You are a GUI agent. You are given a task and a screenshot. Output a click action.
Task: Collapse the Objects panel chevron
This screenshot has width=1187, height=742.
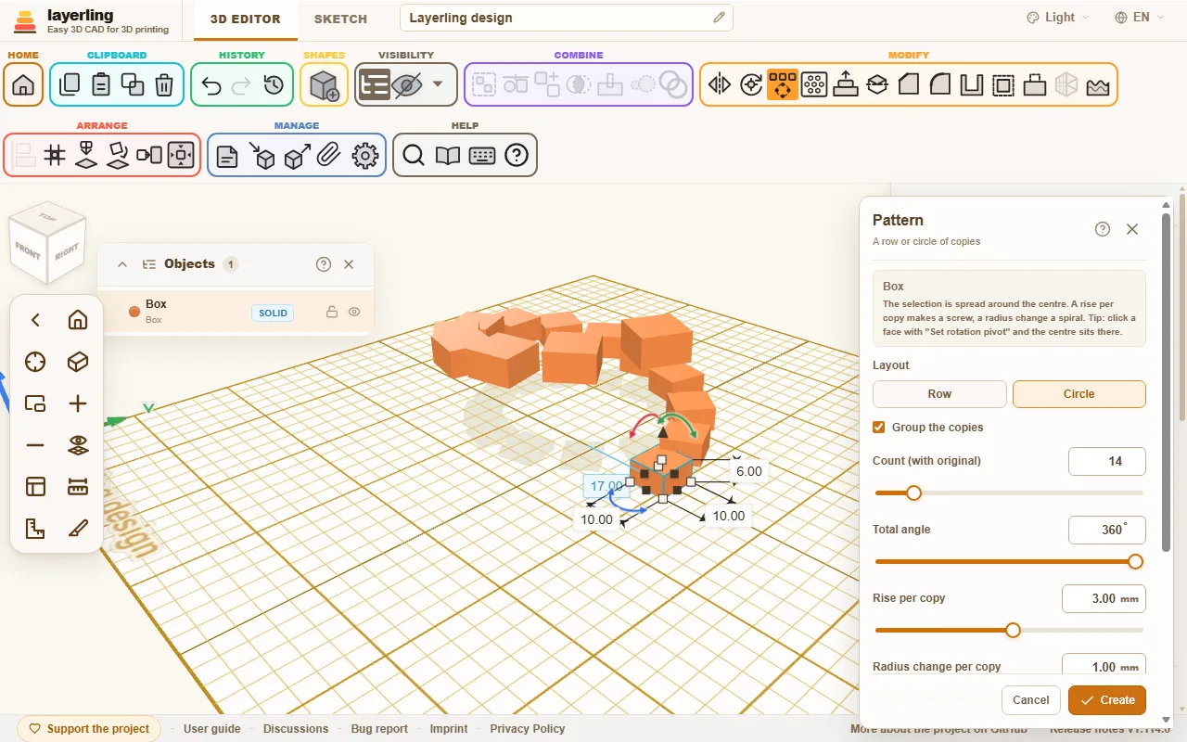pyautogui.click(x=122, y=264)
